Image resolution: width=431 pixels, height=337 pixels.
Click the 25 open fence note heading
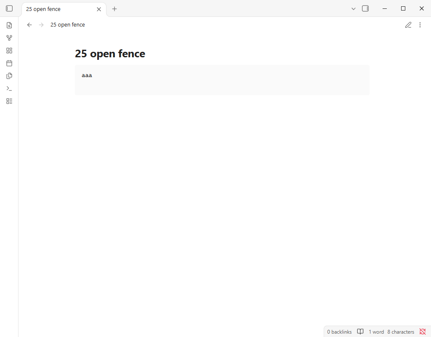coord(110,53)
